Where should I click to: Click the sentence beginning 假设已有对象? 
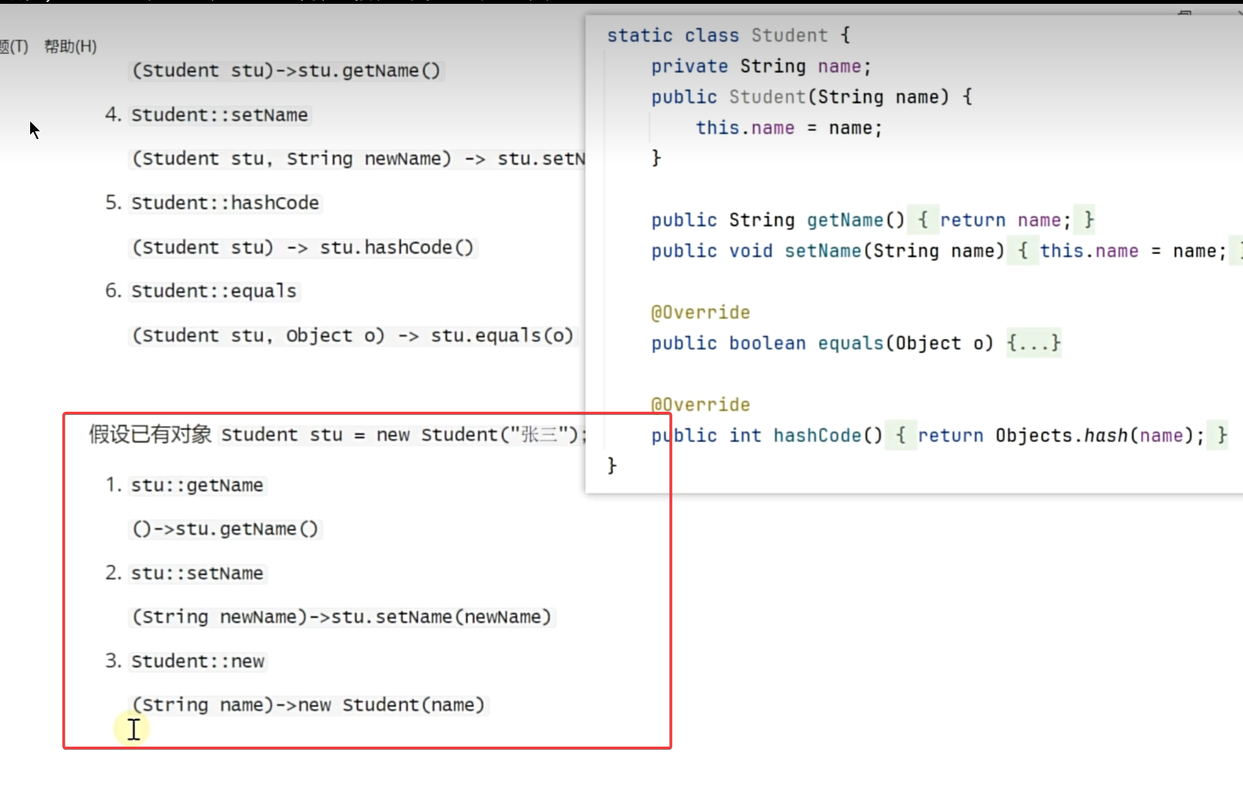point(337,435)
